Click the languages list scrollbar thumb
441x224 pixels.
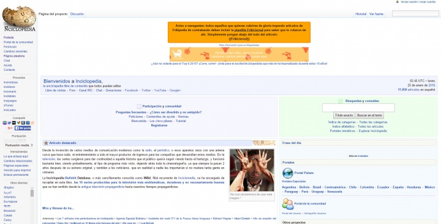[x=32, y=193]
